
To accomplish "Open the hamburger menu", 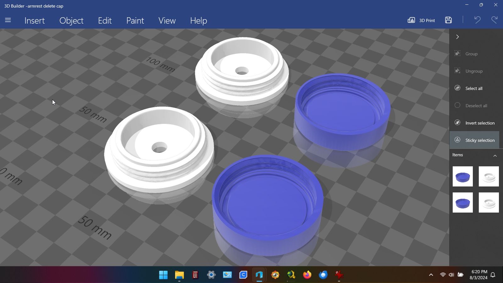I will [x=8, y=20].
